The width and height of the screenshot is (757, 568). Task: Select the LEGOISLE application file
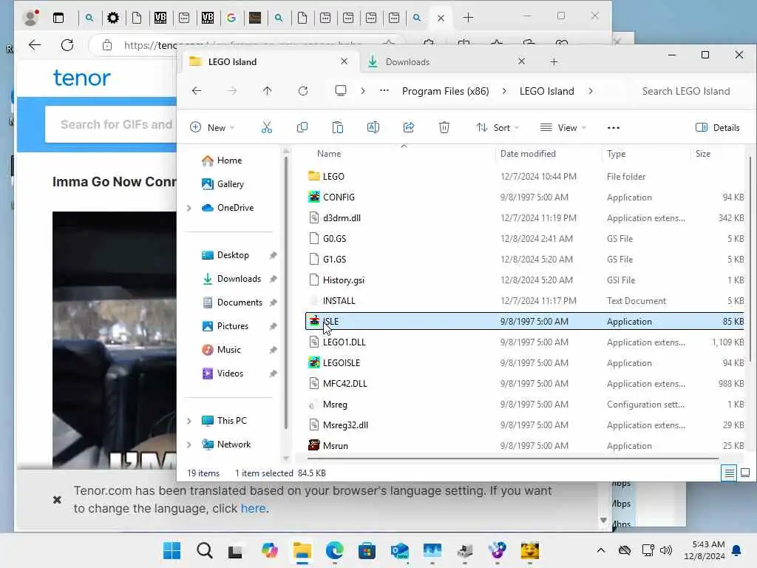[342, 362]
